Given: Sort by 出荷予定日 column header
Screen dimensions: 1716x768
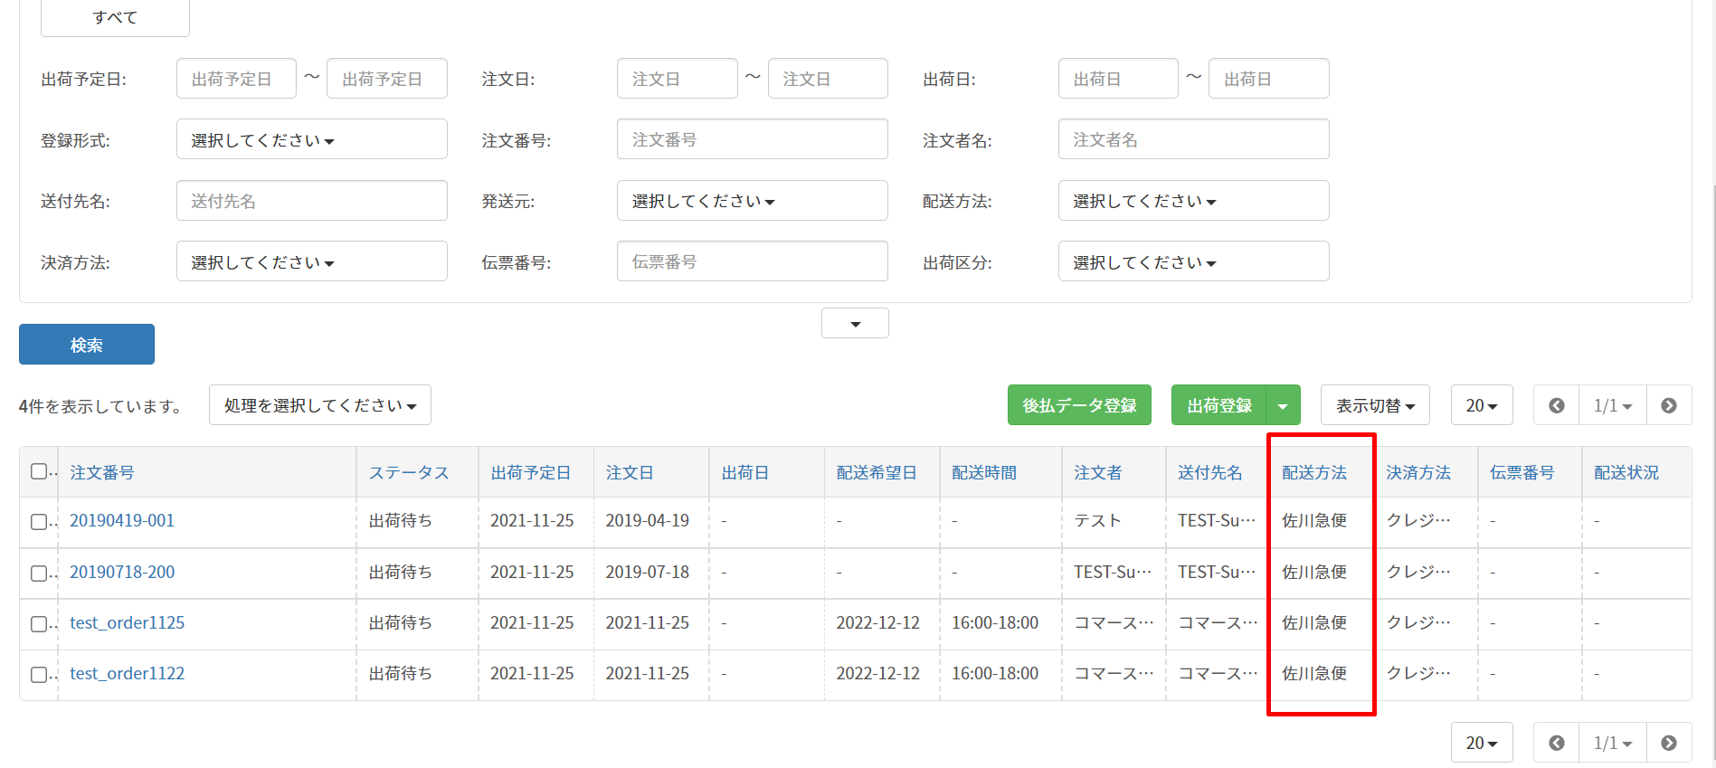Looking at the screenshot, I should click(x=531, y=472).
